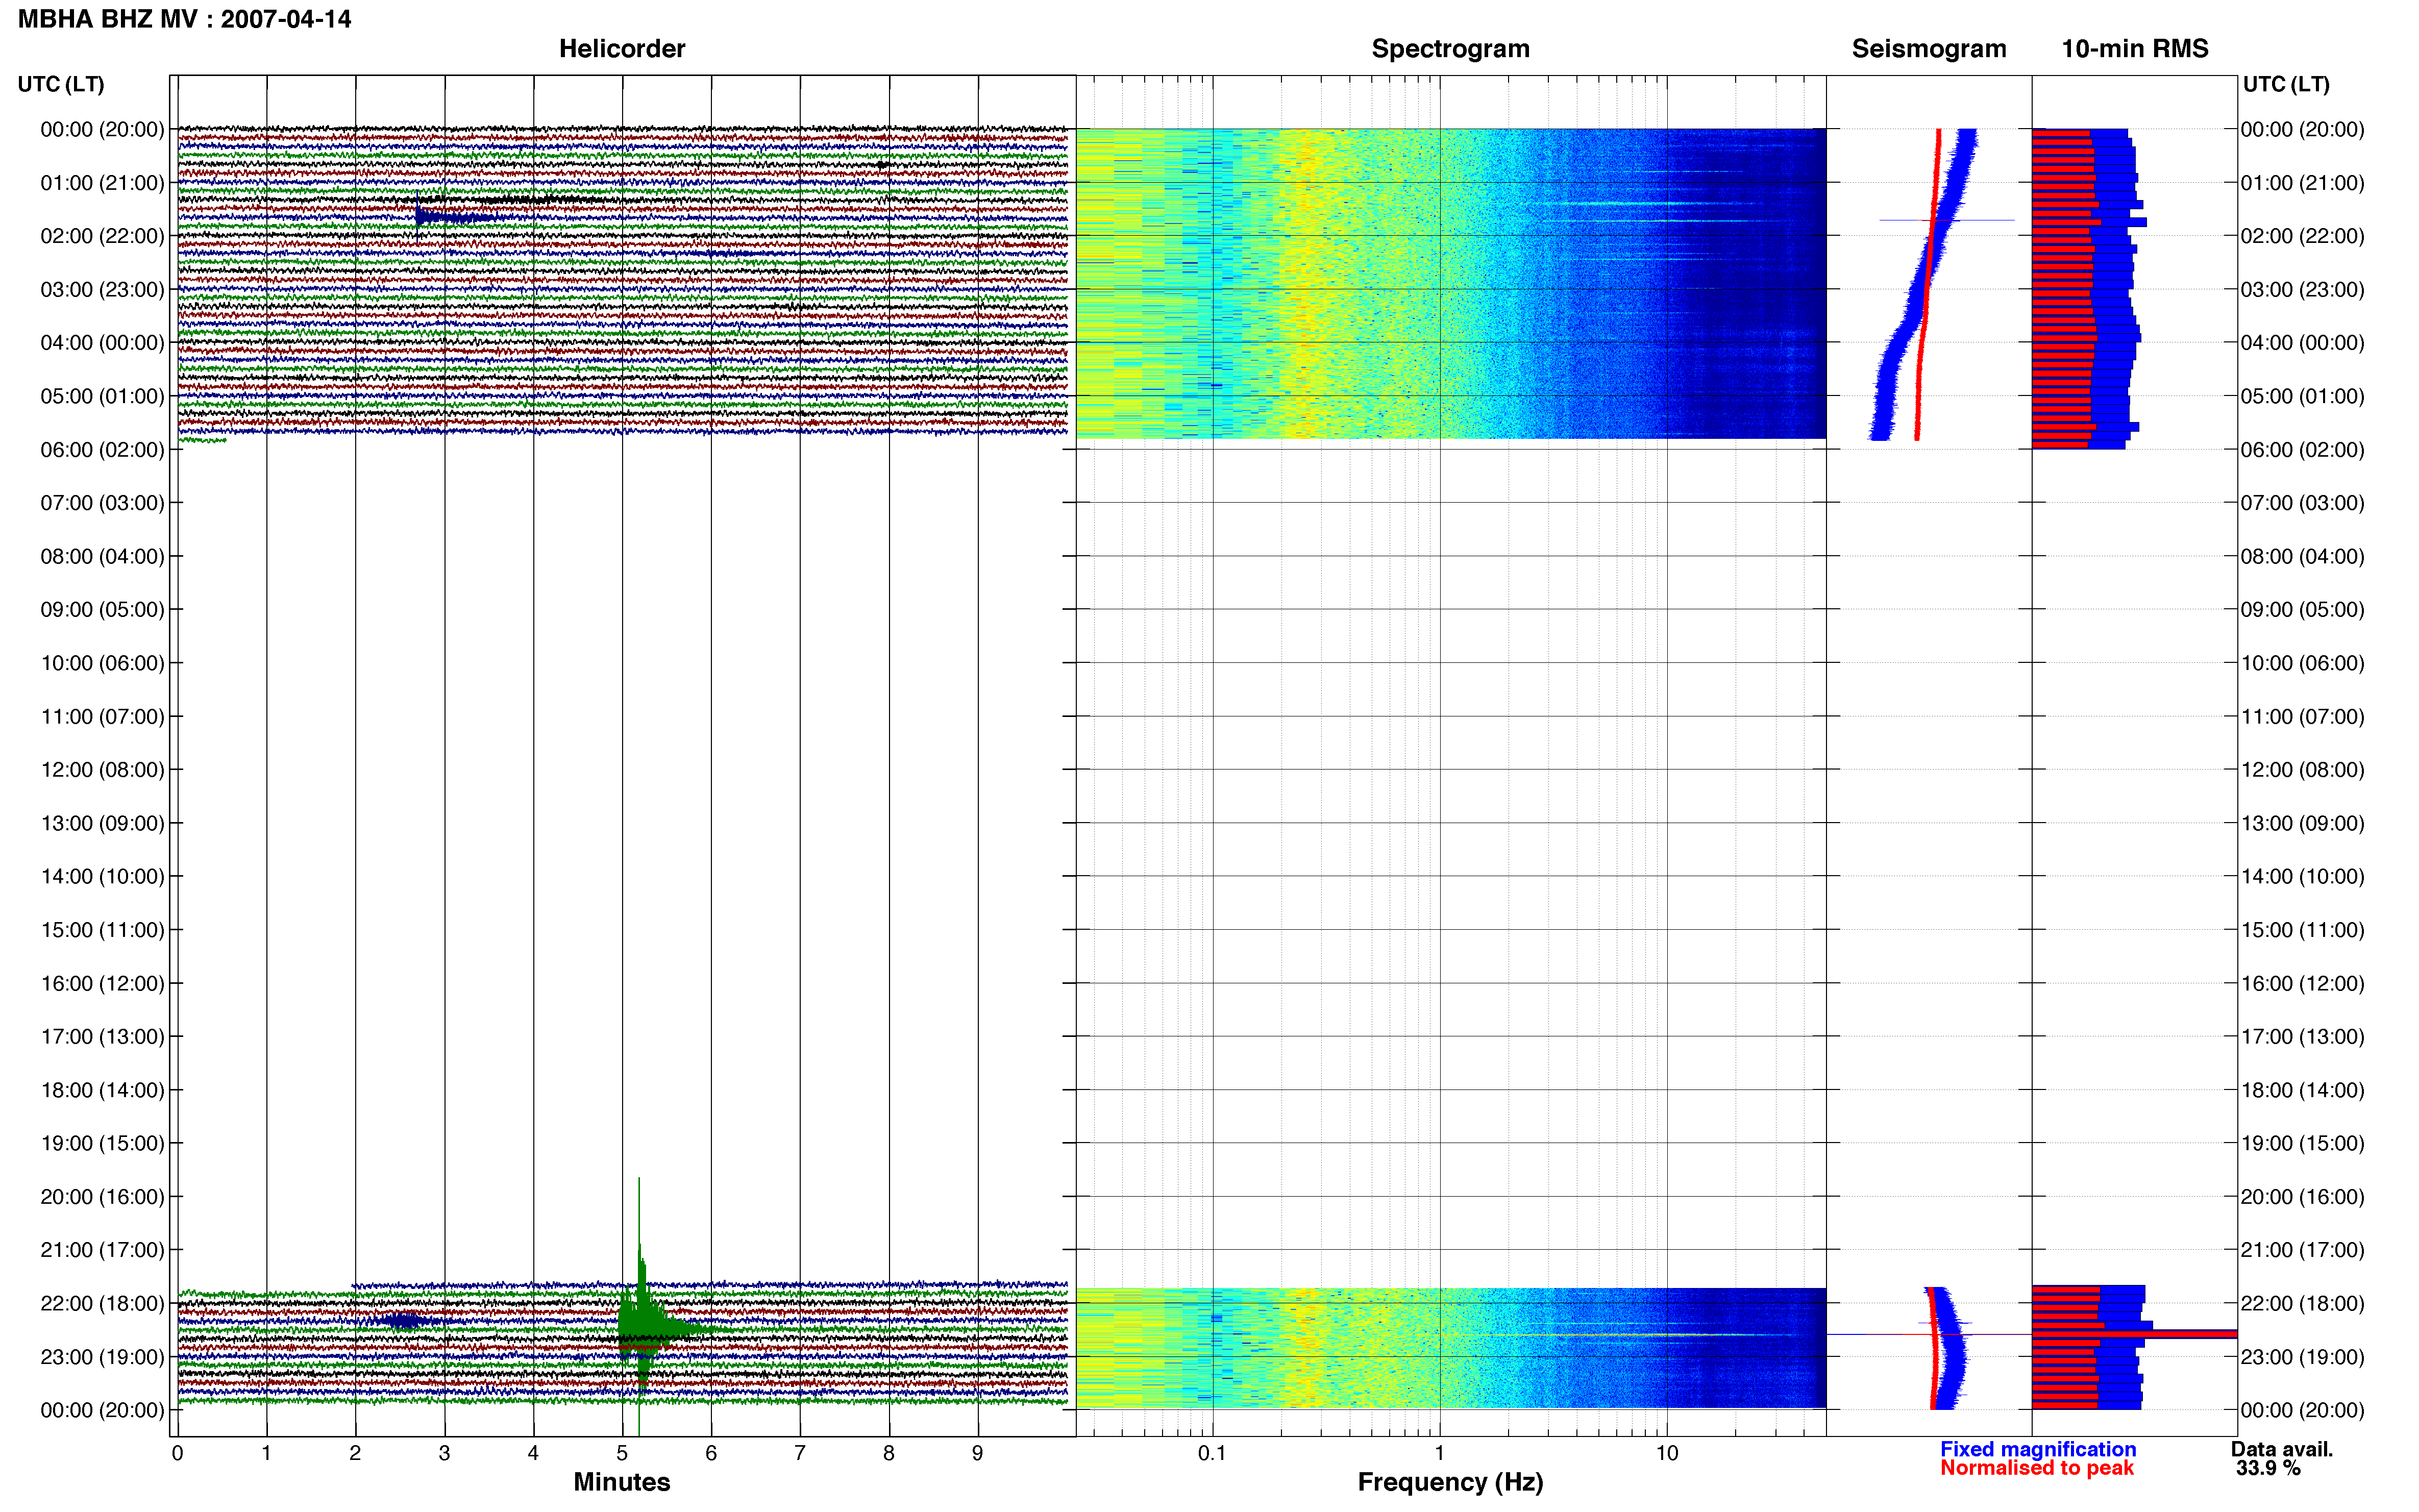
Task: Click the '33.9 %' data availability value
Action: pyautogui.click(x=2268, y=1468)
